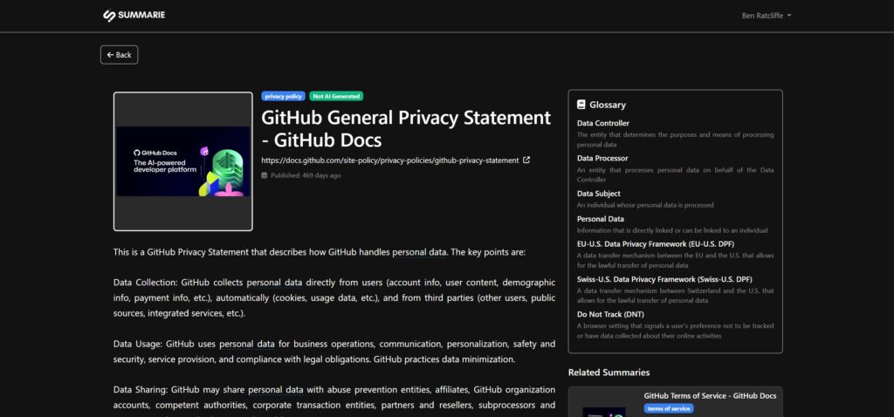Image resolution: width=894 pixels, height=417 pixels.
Task: Click the external link icon beside URL
Action: [x=526, y=160]
